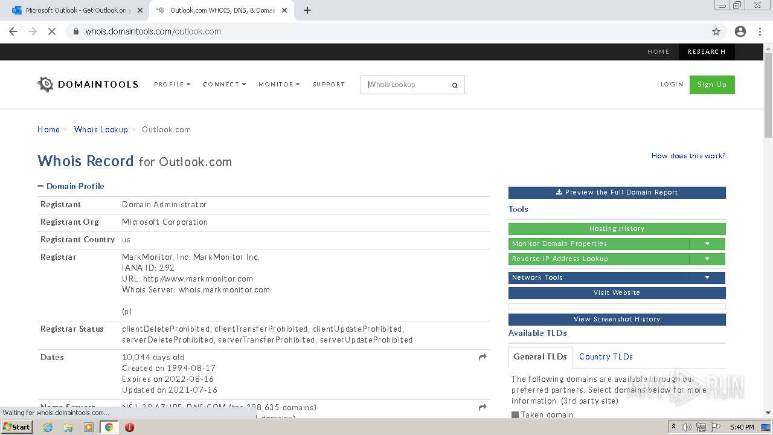Open How does this work link
Image resolution: width=773 pixels, height=435 pixels.
pyautogui.click(x=688, y=156)
